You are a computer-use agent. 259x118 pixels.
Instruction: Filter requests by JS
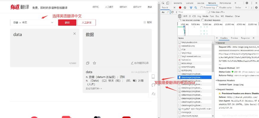click(190, 16)
